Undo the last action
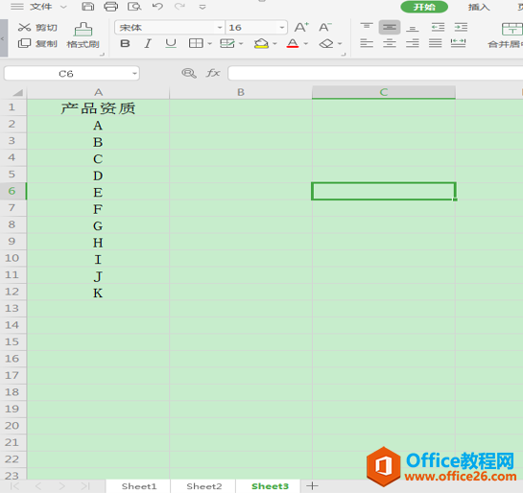523x493 pixels. coord(157,7)
